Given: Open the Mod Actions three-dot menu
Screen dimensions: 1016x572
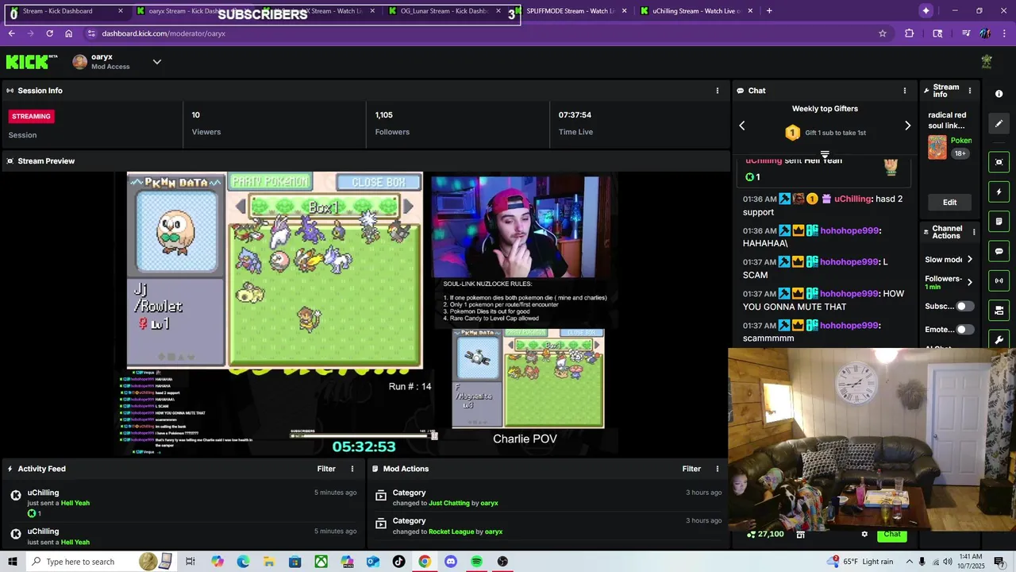Looking at the screenshot, I should tap(718, 469).
